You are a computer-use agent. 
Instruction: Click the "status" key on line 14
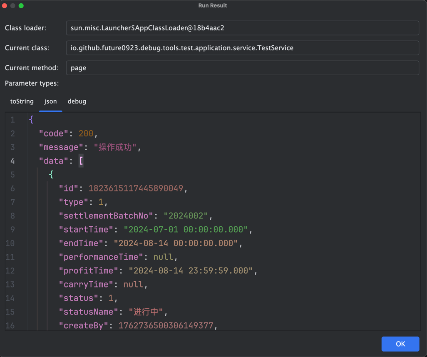point(78,298)
